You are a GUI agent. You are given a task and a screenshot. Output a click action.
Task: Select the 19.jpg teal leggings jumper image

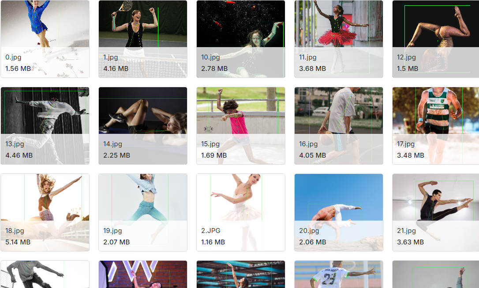(x=142, y=212)
